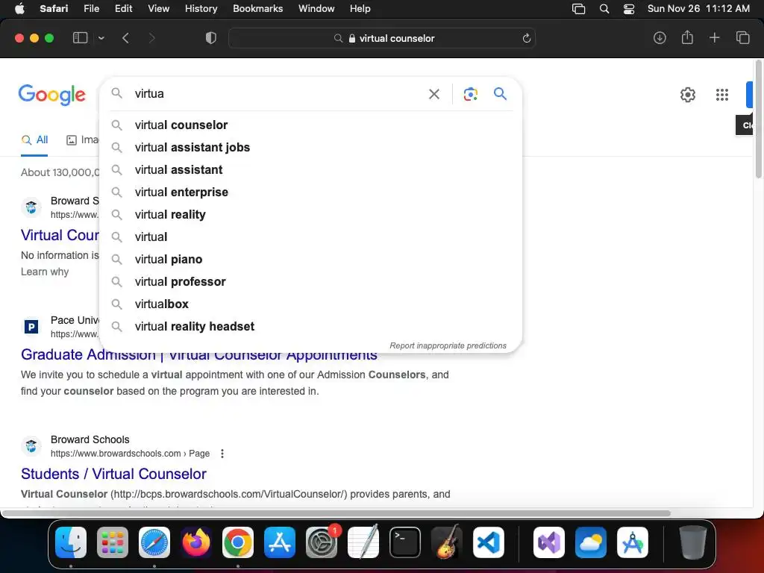Click the Google logo
Image resolution: width=764 pixels, height=573 pixels.
pyautogui.click(x=51, y=95)
